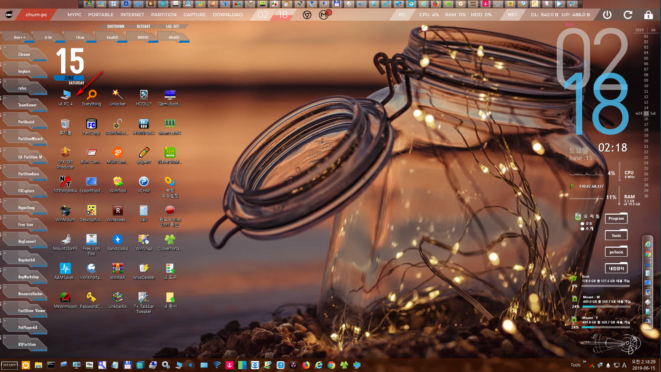
Task: Launch NTPWEdit64 desktop icon
Action: (x=65, y=184)
